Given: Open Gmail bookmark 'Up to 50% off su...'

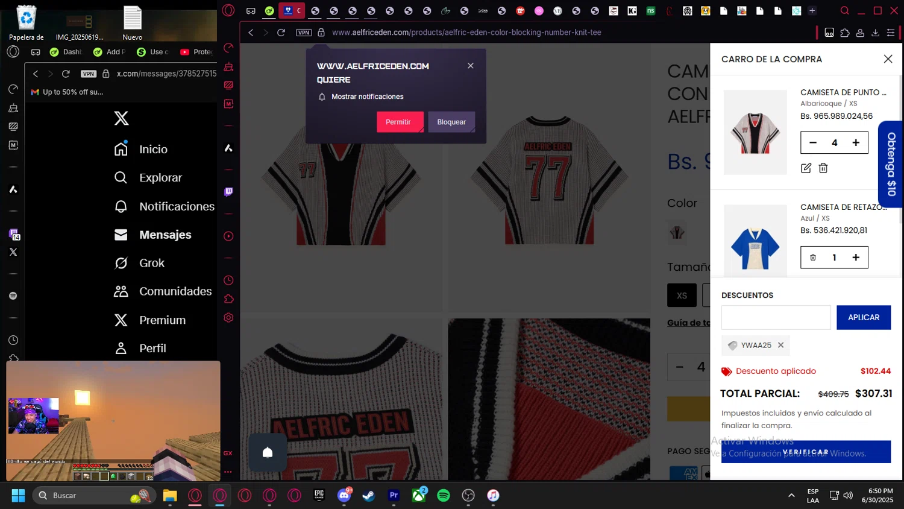Looking at the screenshot, I should (x=67, y=92).
